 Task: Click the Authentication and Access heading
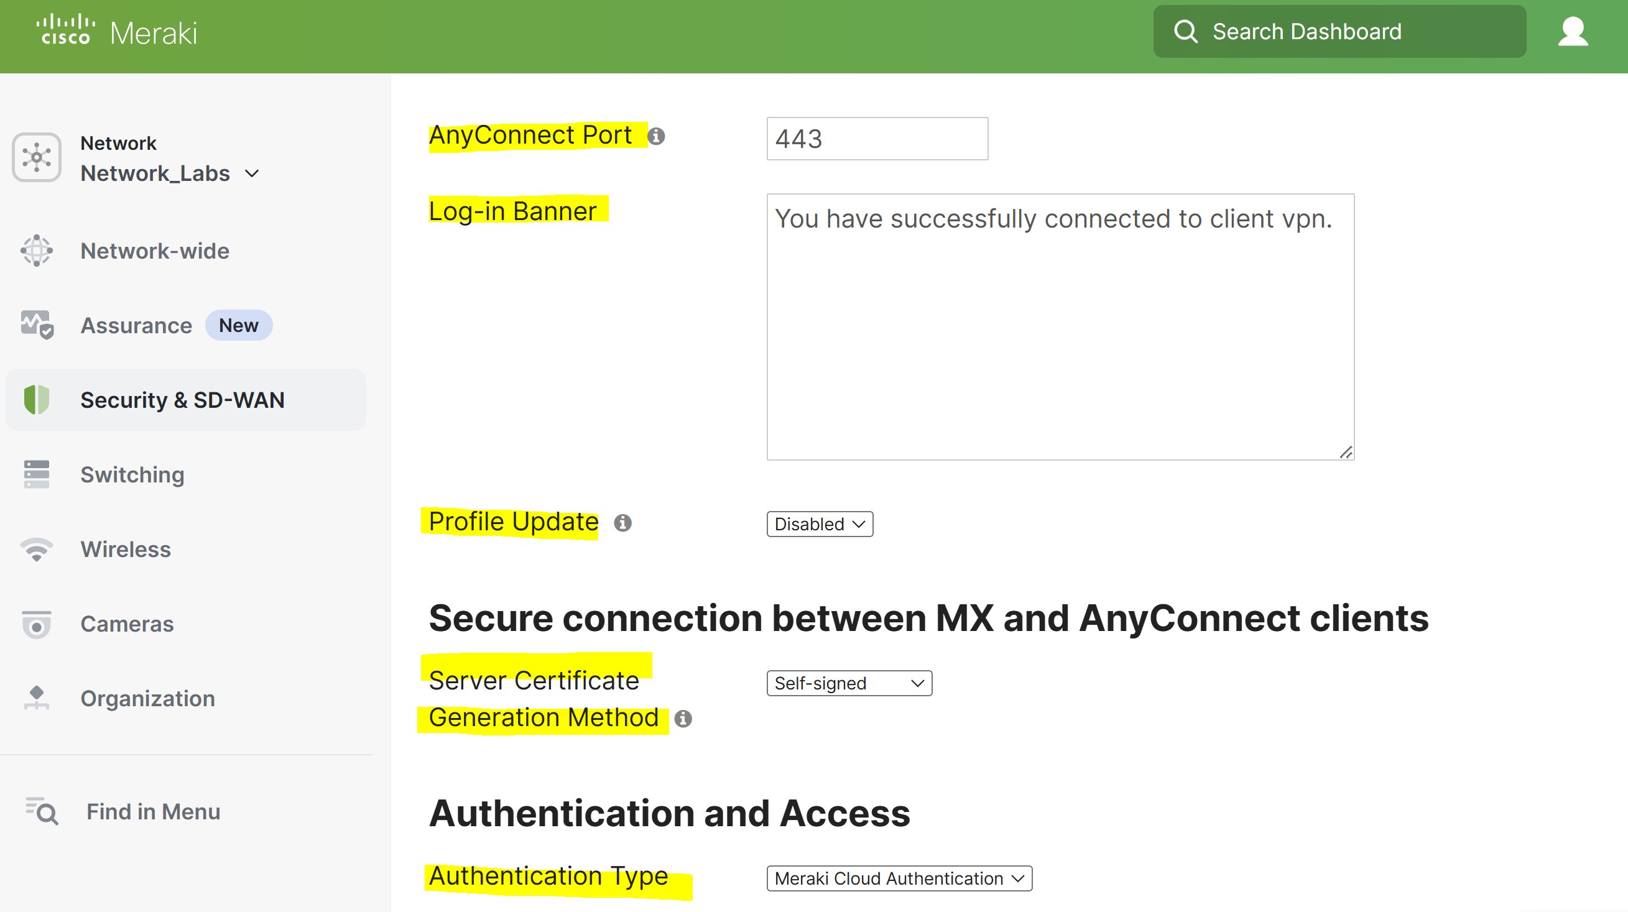click(x=669, y=813)
